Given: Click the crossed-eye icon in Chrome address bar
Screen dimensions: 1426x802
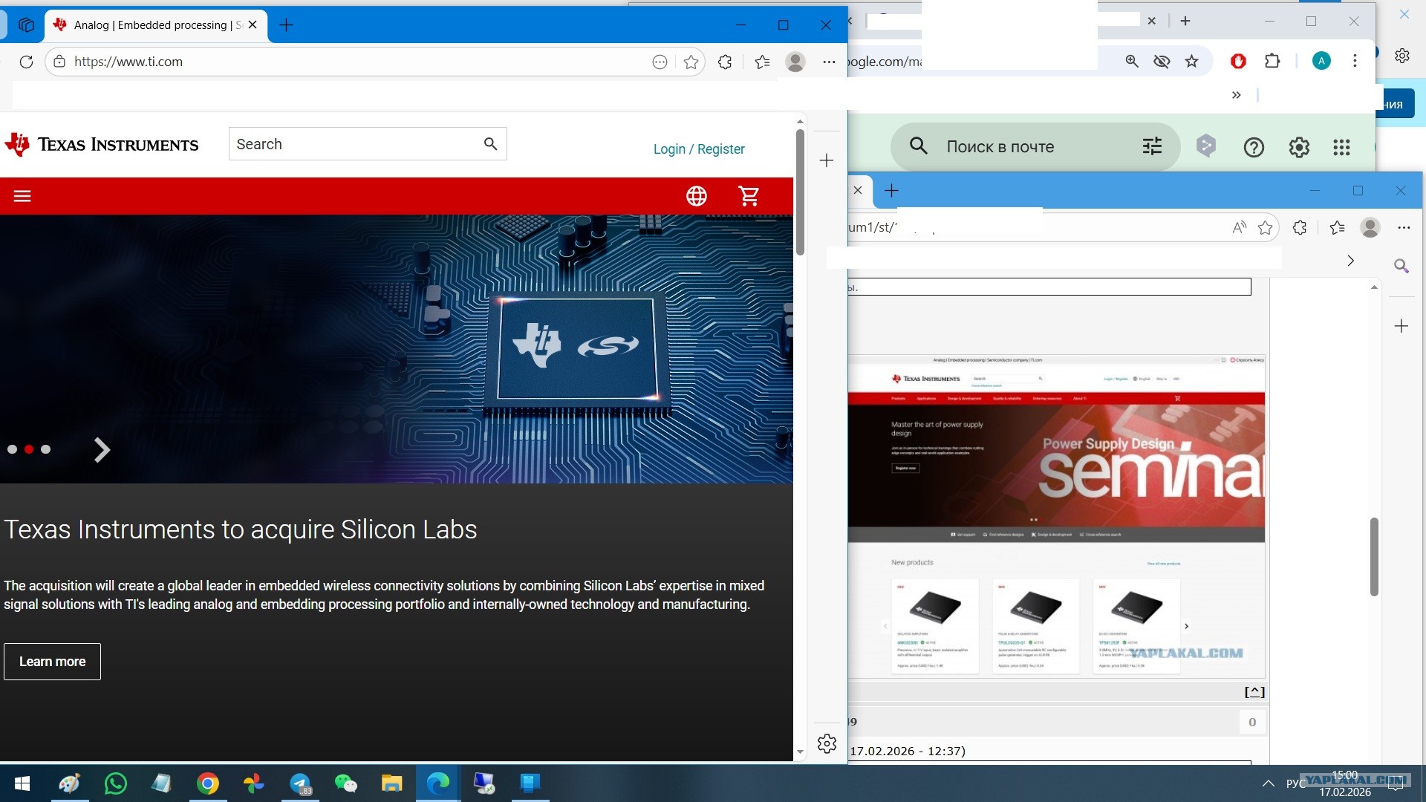Looking at the screenshot, I should 1162,62.
